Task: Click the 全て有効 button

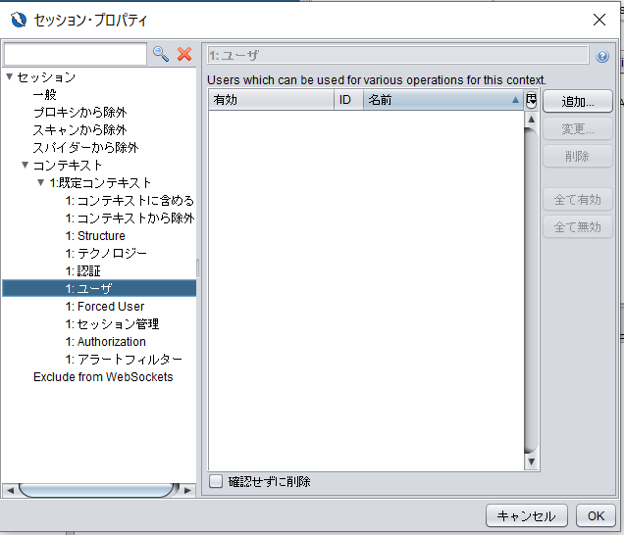Action: click(x=578, y=200)
